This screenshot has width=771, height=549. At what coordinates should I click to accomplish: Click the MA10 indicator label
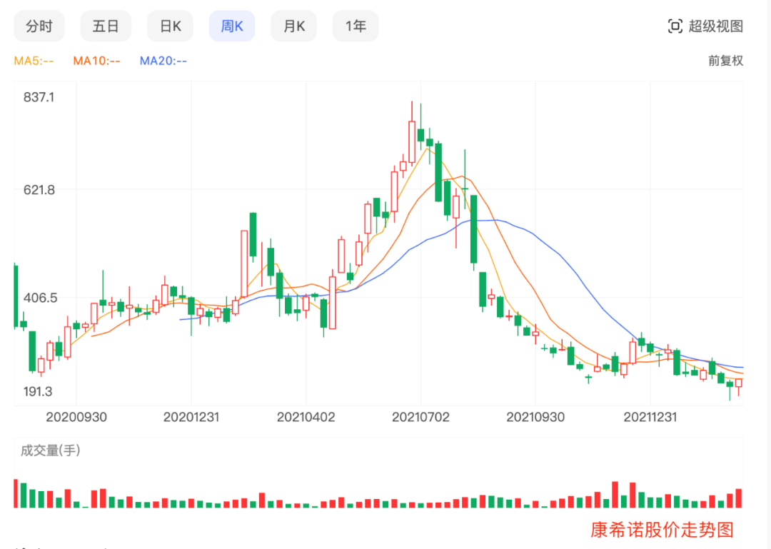click(97, 61)
